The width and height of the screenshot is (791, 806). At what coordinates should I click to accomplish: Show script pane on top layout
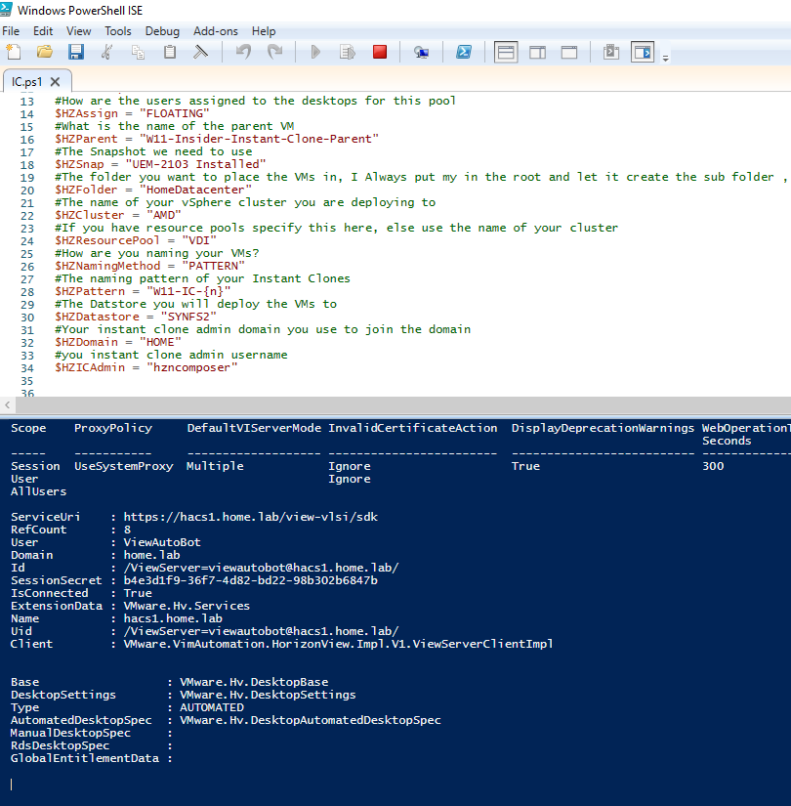pyautogui.click(x=506, y=52)
